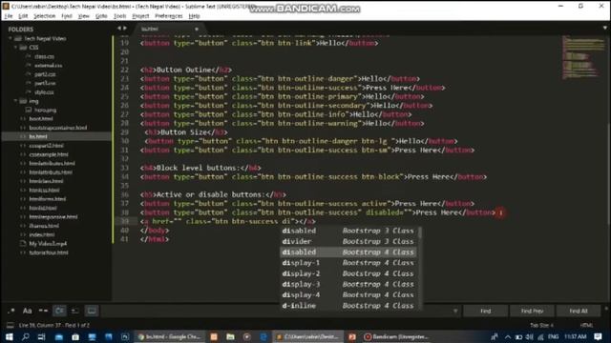Show hidden system tray icons
The width and height of the screenshot is (611, 343).
[507, 336]
